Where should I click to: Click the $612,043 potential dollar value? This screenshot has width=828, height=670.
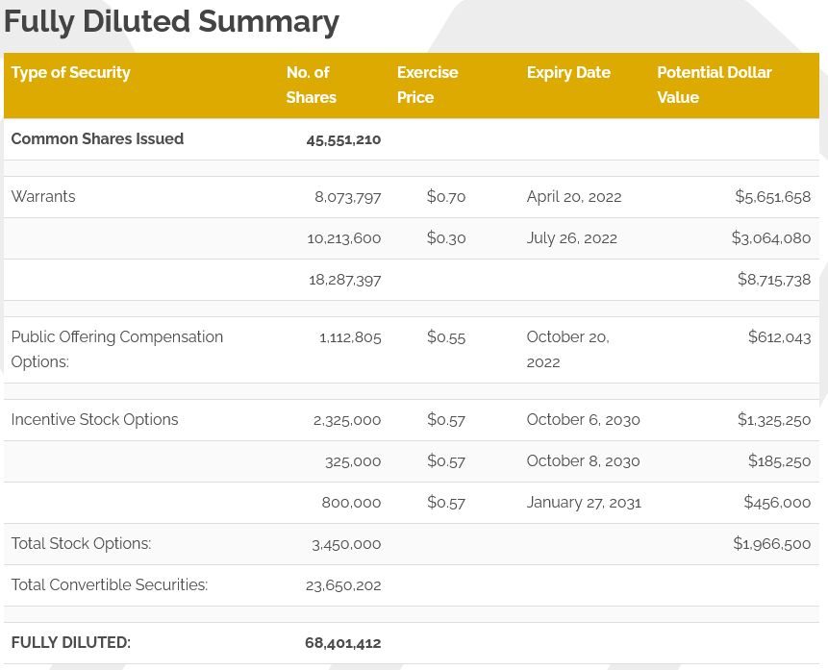click(779, 337)
